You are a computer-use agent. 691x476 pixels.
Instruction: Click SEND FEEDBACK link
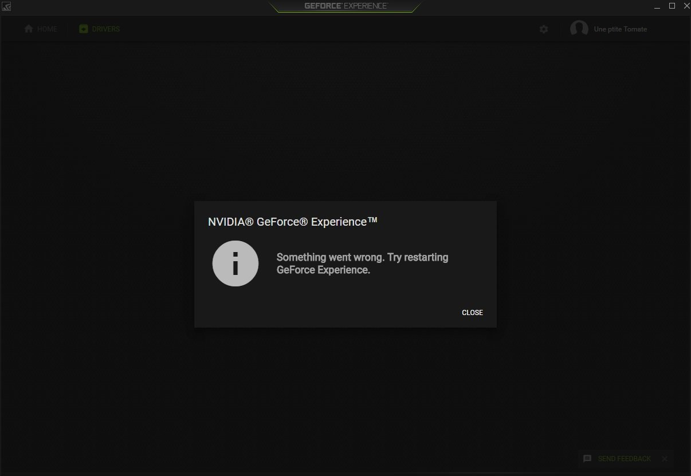[x=624, y=459]
